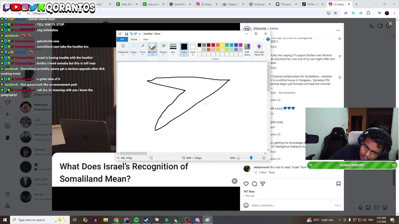Collapse the Paint ribbon using the chevron

264,40
